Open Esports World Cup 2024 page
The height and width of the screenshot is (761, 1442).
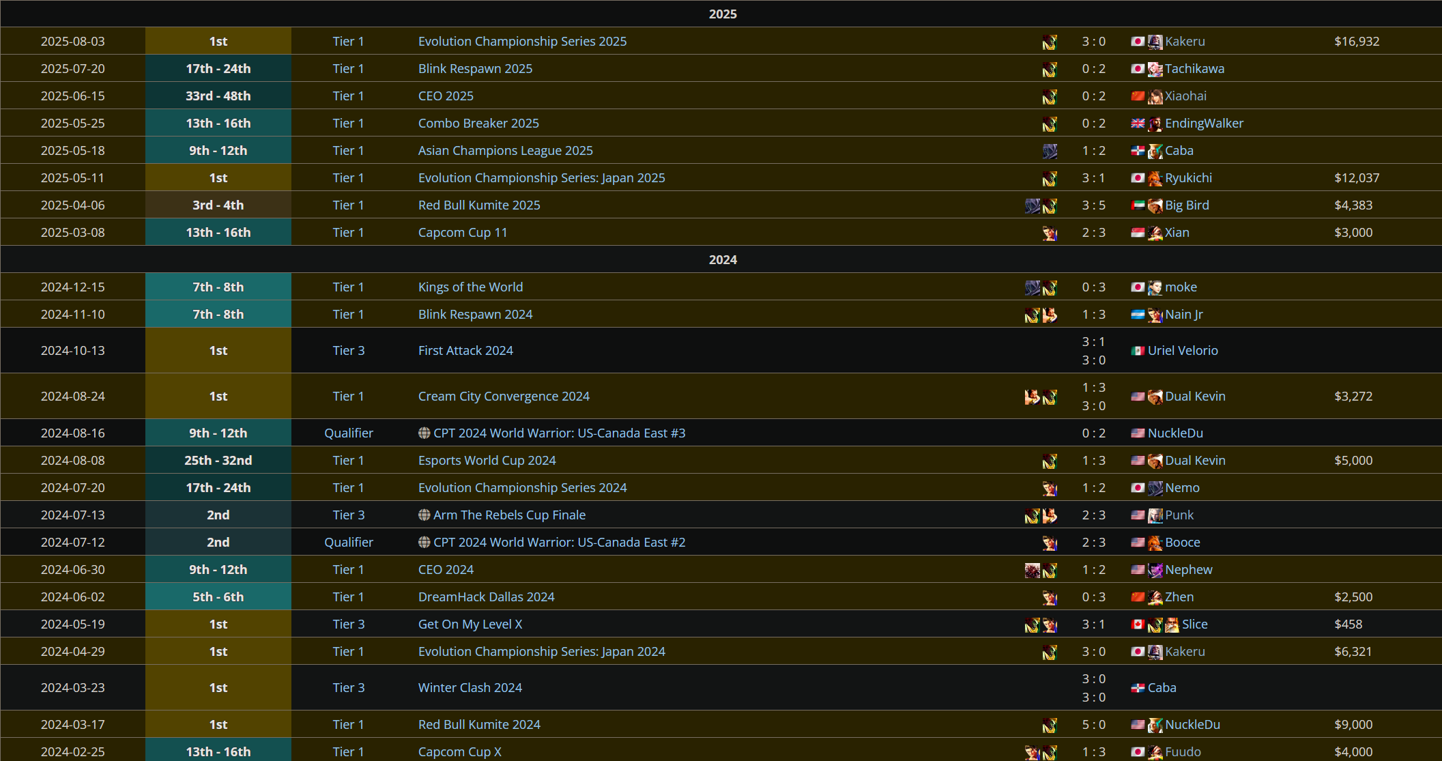point(487,461)
